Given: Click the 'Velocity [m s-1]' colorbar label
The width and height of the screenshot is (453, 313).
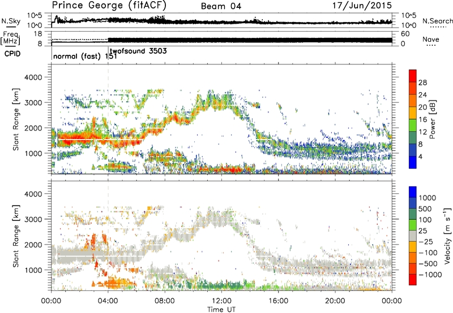Looking at the screenshot, I should pyautogui.click(x=447, y=236).
